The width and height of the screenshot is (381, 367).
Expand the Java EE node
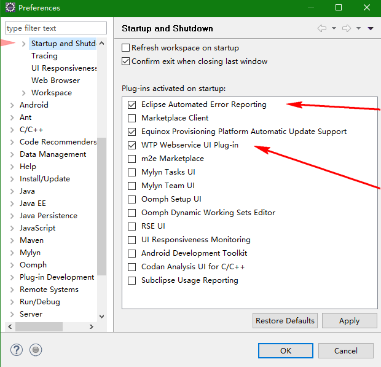[12, 203]
